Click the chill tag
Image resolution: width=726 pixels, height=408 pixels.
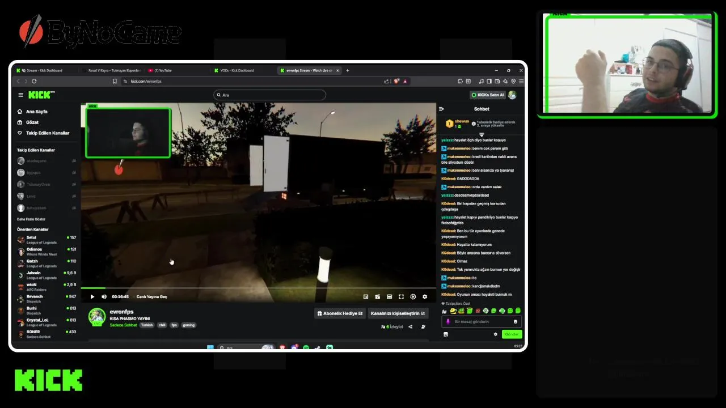tap(162, 325)
